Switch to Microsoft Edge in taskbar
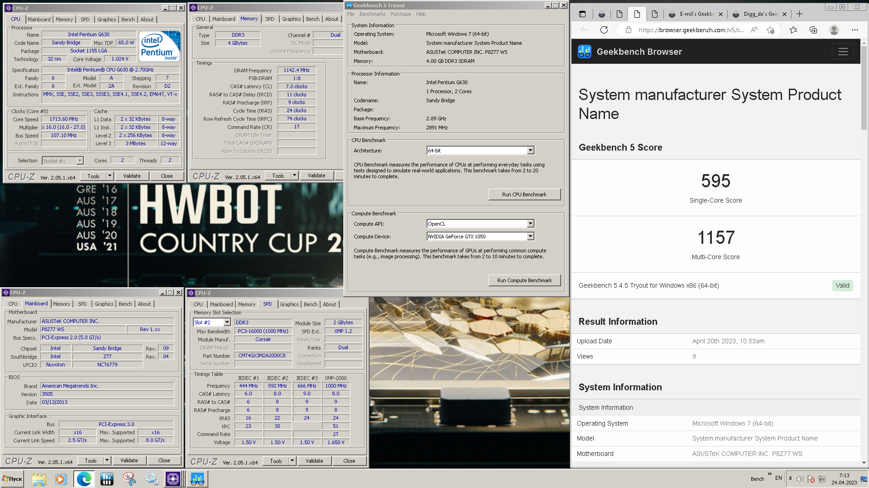 84,479
